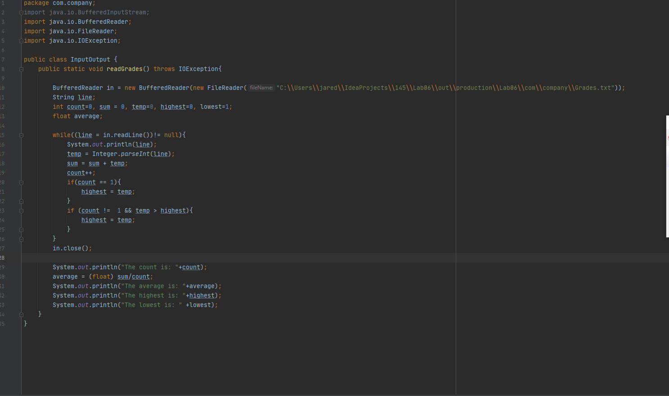Screen dimensions: 669x396
Task: Fold the if(count == 1) block
Action: click(21, 182)
